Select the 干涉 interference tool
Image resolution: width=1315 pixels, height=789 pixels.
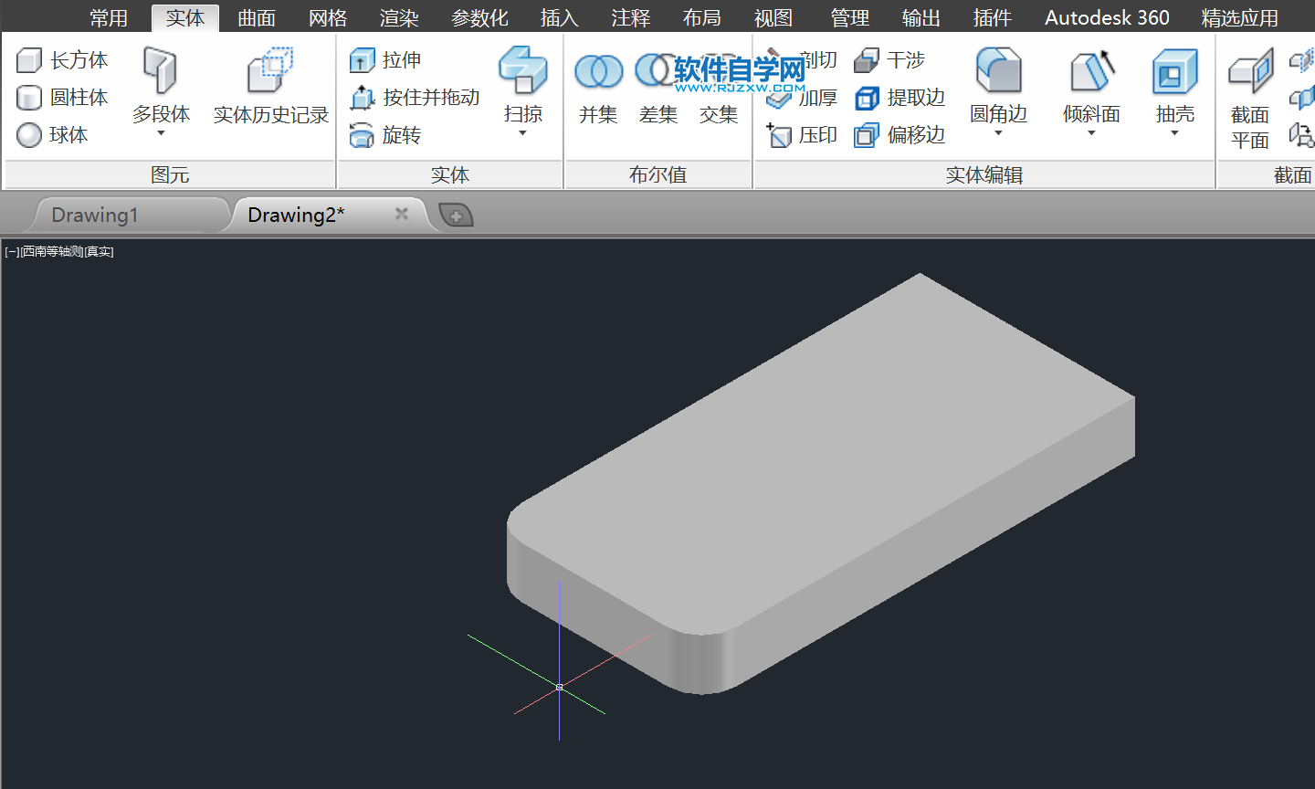889,60
